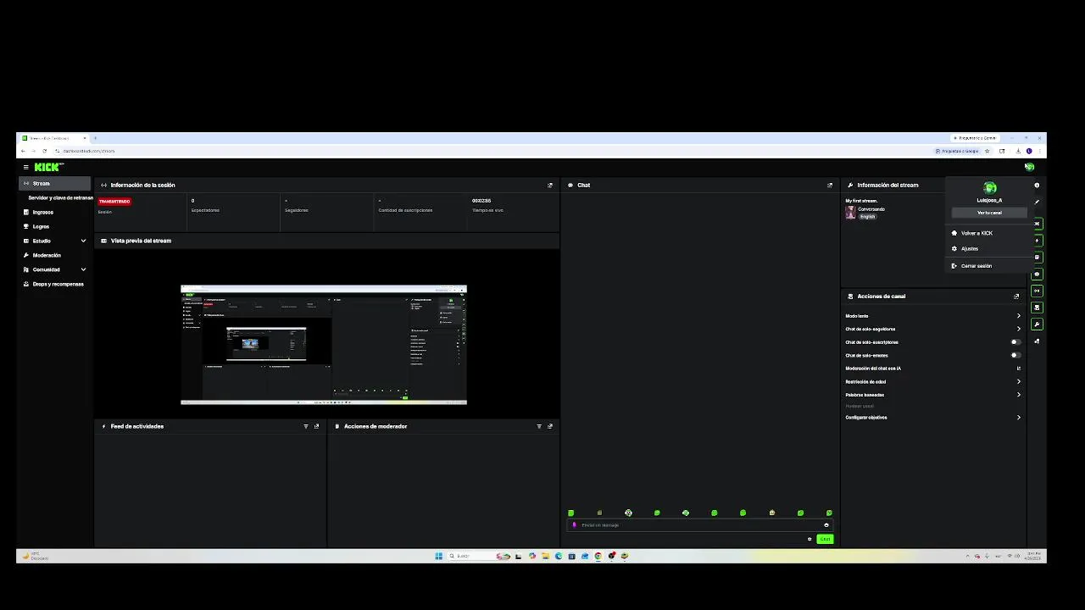Toggle Chat de solo-suscriptores switch
Screen dimensions: 1085x610
(x=1015, y=342)
